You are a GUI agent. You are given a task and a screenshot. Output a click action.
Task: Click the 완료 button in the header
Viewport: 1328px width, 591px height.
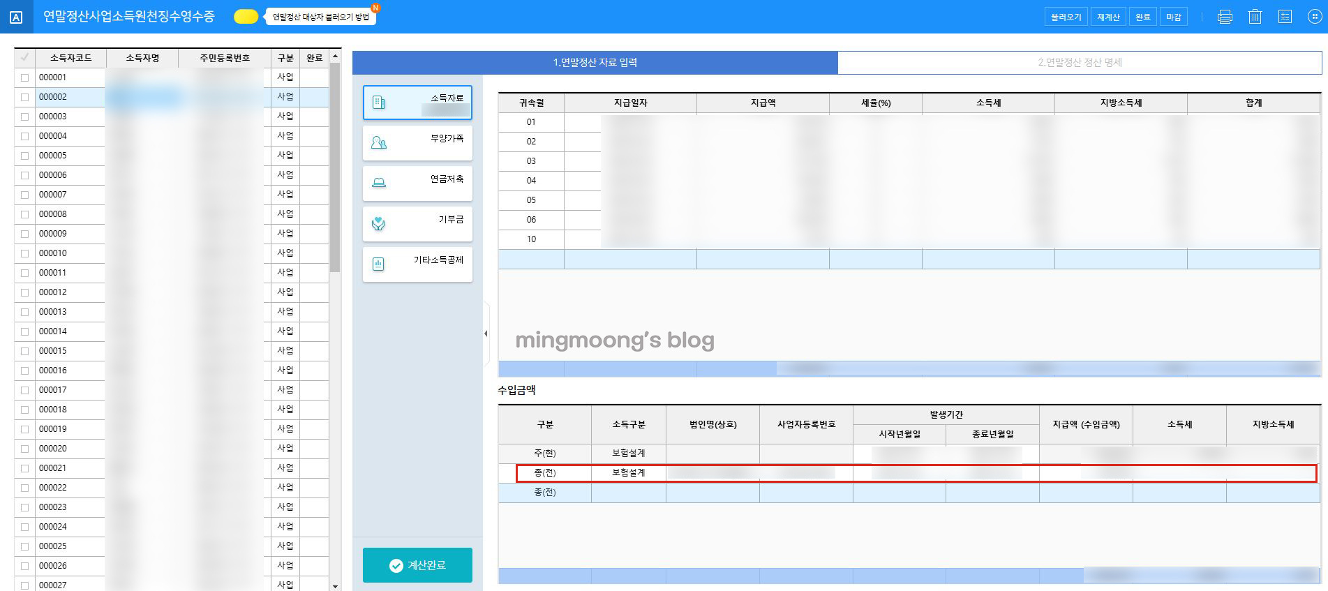1142,17
